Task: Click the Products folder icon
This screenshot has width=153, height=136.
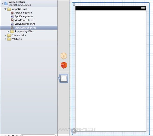Action: (x=9, y=39)
